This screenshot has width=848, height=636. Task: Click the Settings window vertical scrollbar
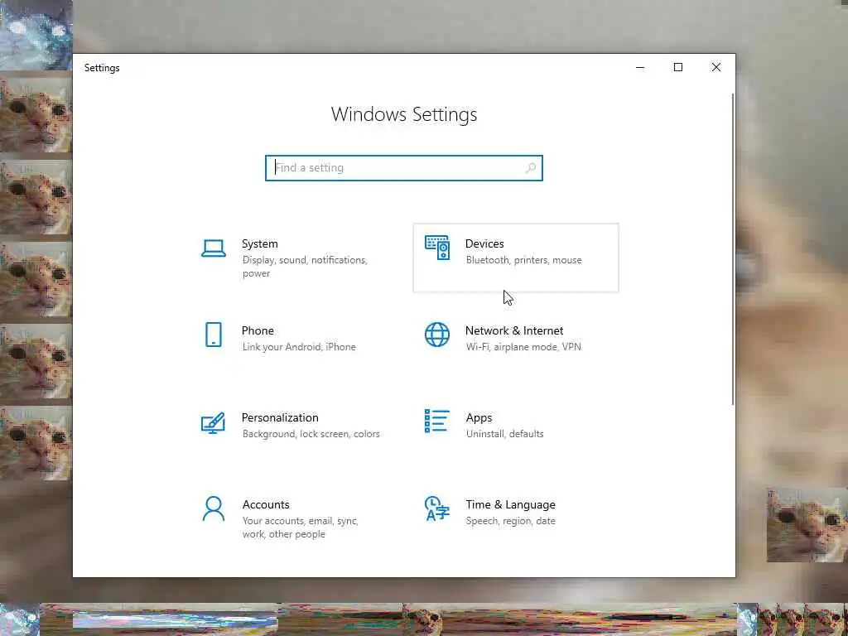[733, 248]
